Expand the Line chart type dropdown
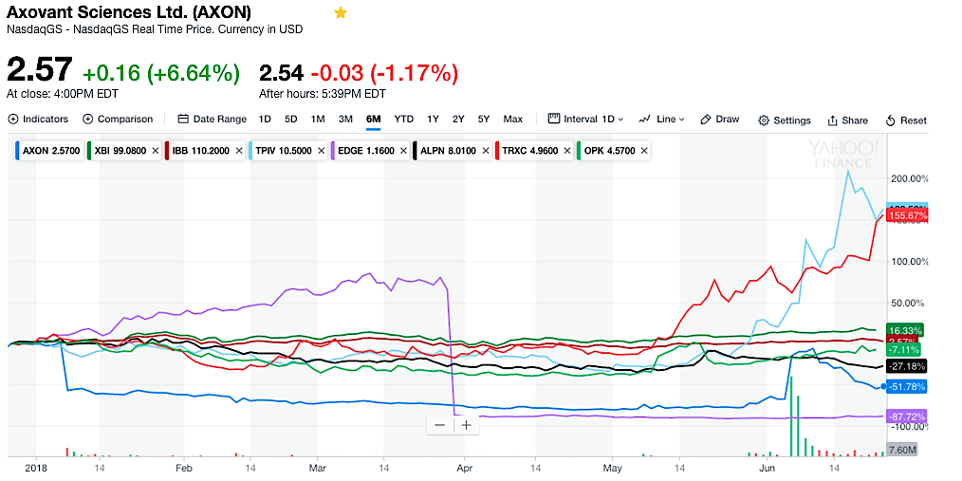The image size is (962, 481). (661, 119)
